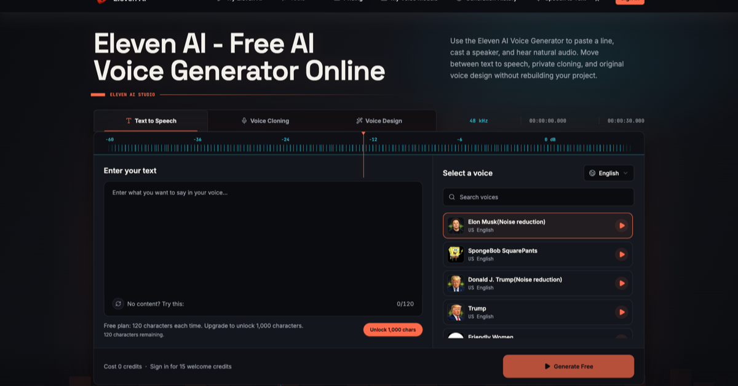Click the -12 mark on the level meter
Viewport: 738px width, 386px height.
pos(373,140)
